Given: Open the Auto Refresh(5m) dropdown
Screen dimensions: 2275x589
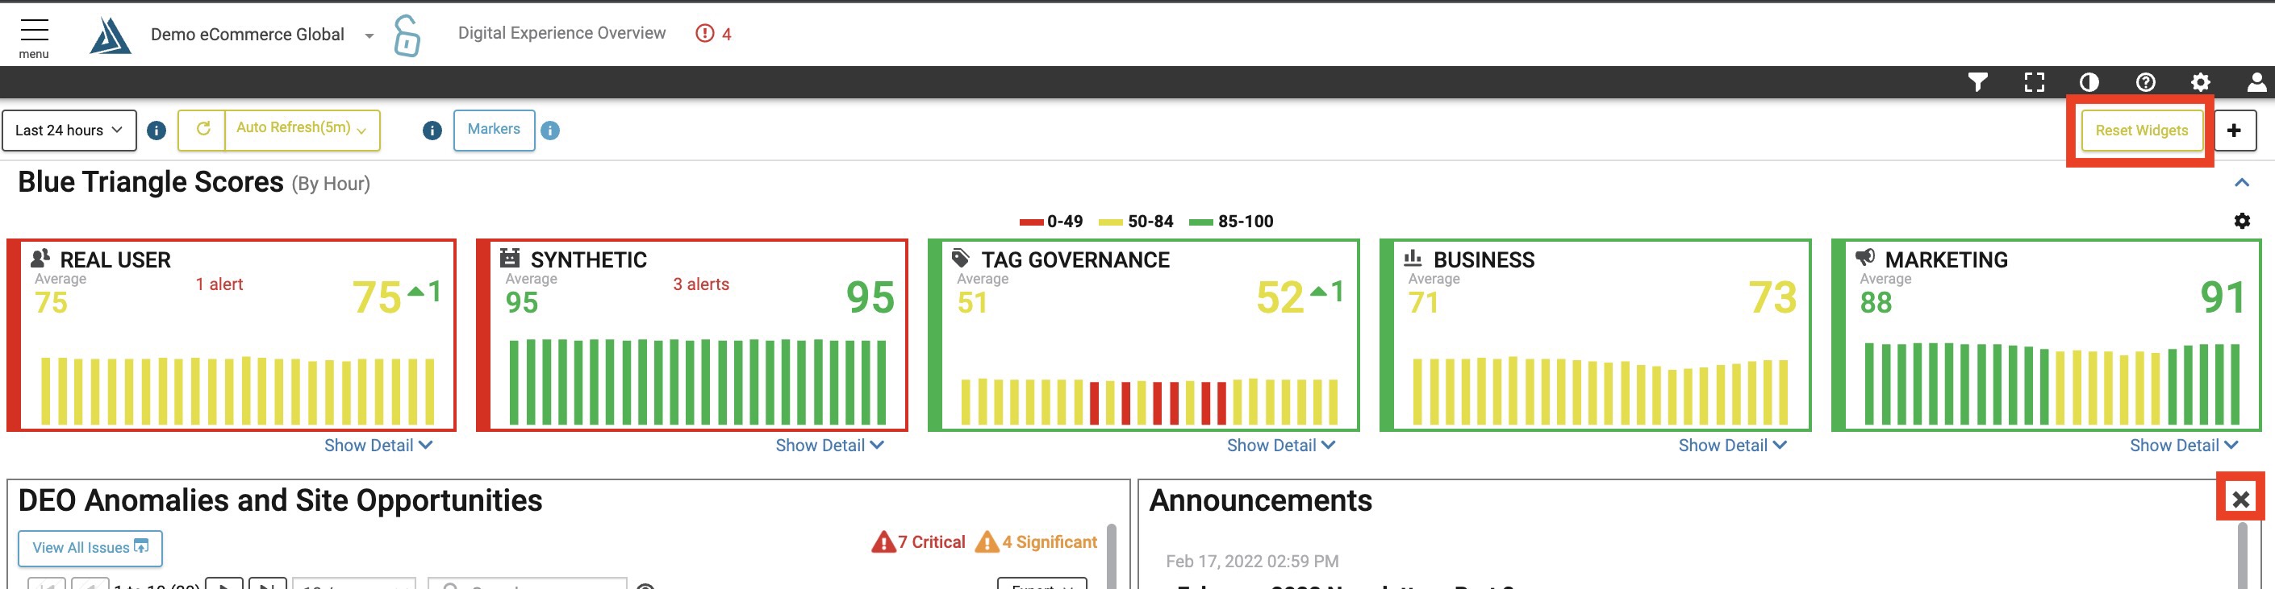Looking at the screenshot, I should [302, 130].
